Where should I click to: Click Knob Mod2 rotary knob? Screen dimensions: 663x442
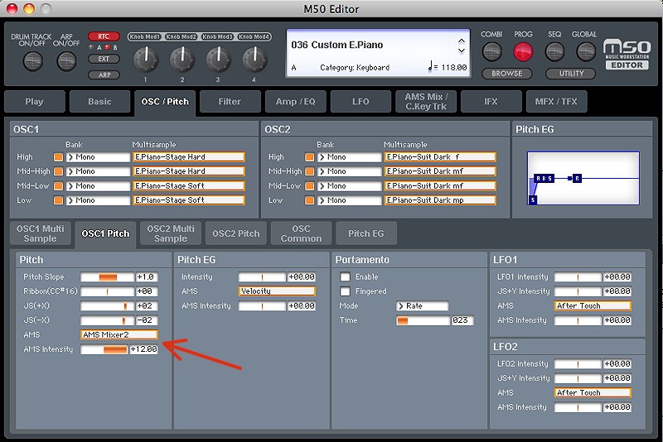tap(181, 59)
